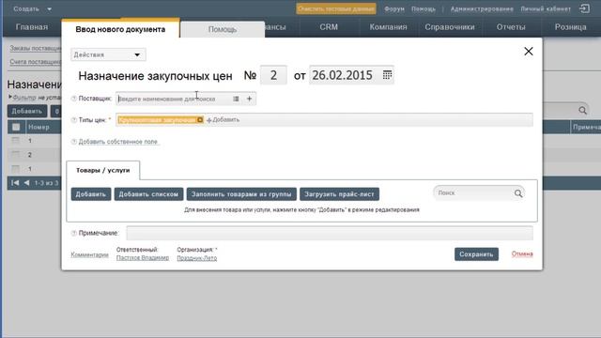Click the search magnifier in the background list
The height and width of the screenshot is (338, 601).
coord(582,111)
